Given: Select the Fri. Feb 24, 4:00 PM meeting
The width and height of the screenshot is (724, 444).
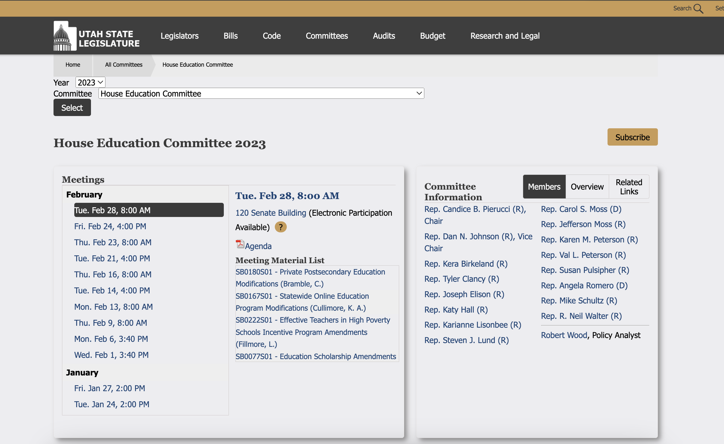Looking at the screenshot, I should (110, 226).
